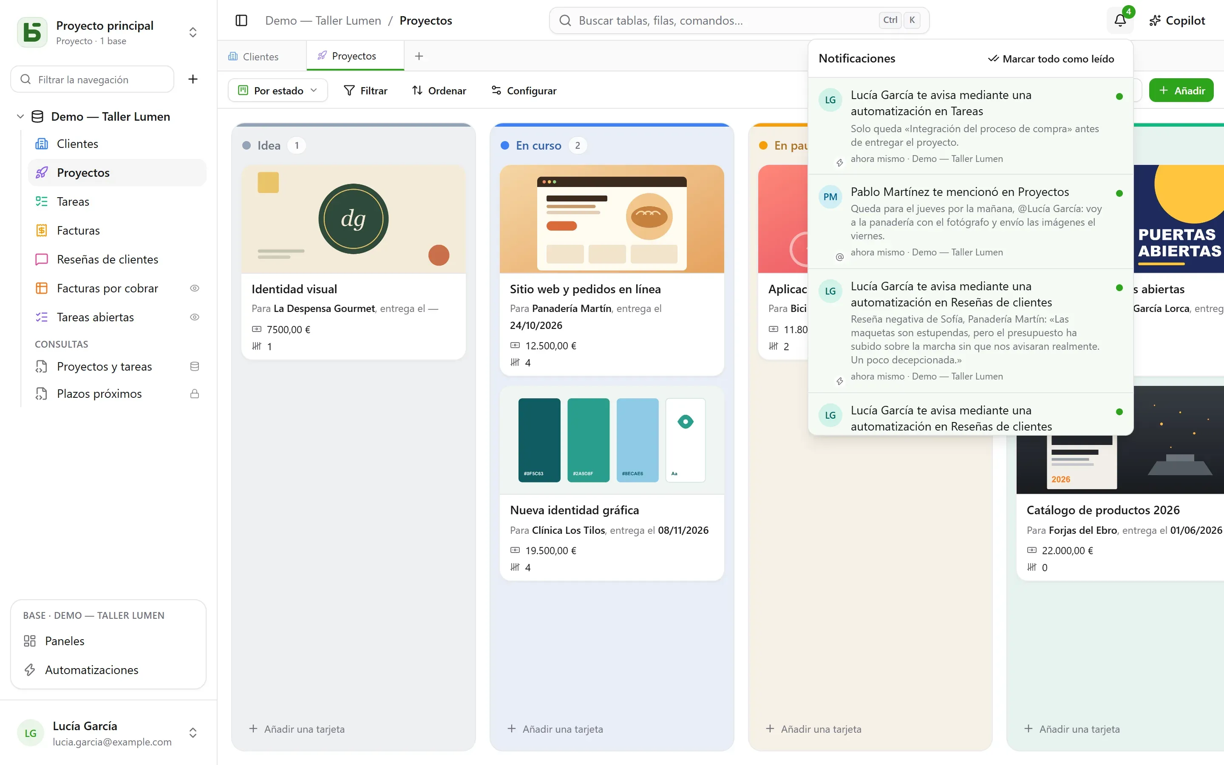Click Marcar todo como leído
Viewport: 1224px width, 765px height.
[1051, 59]
